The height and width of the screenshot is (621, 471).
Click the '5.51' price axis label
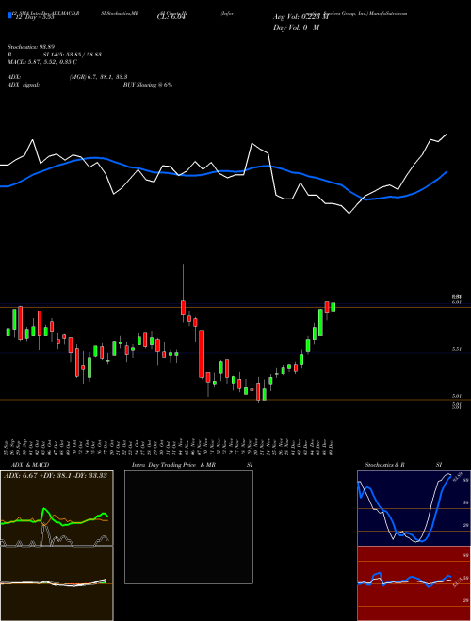pyautogui.click(x=456, y=349)
